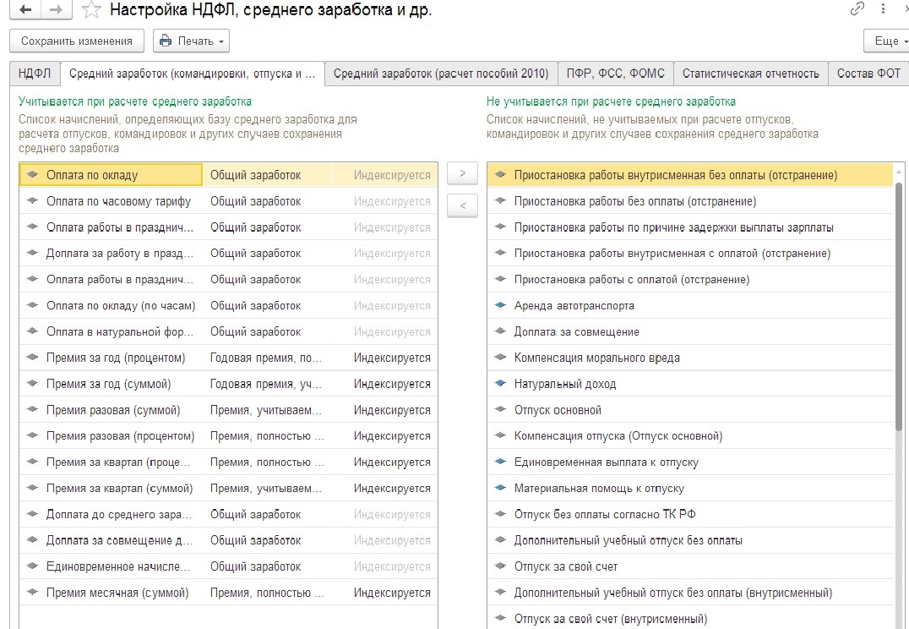
Task: Open the Статистическая отчетность tab
Action: 751,74
